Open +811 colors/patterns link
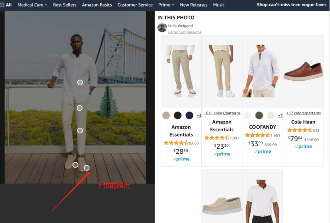330x223 pixels. pos(222,113)
